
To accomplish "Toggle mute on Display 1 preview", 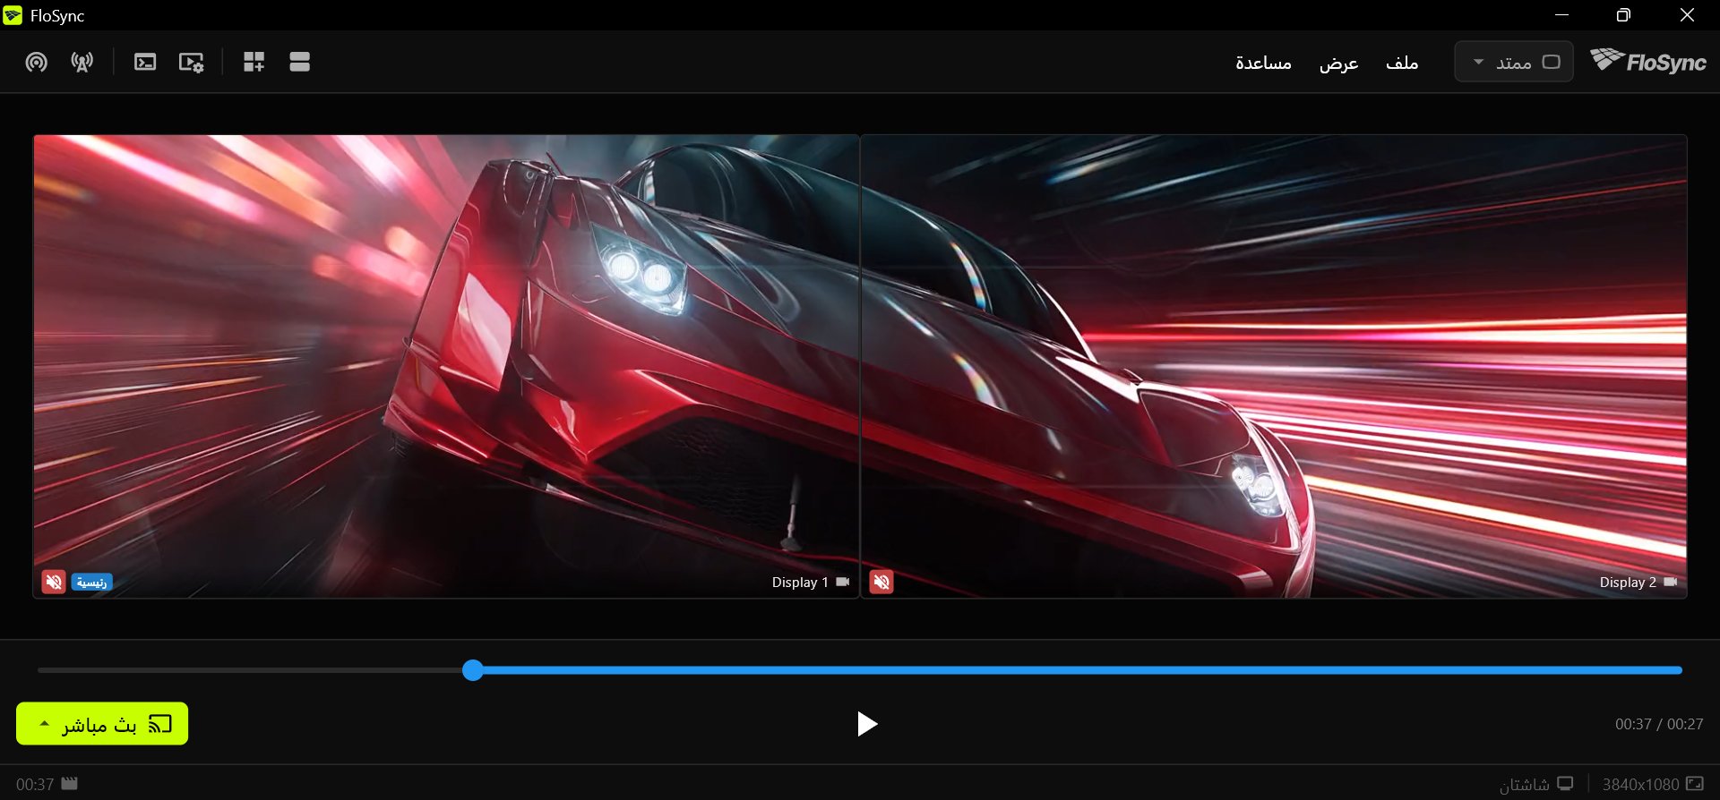I will pos(54,582).
